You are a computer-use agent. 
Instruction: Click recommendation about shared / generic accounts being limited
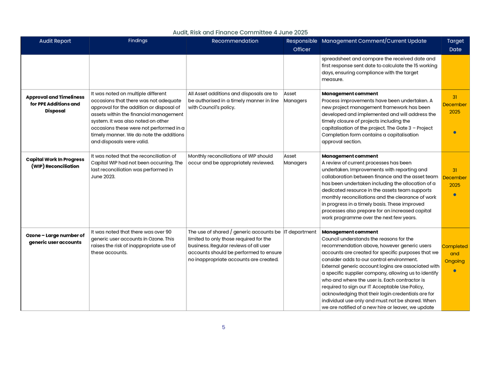click(235, 245)
